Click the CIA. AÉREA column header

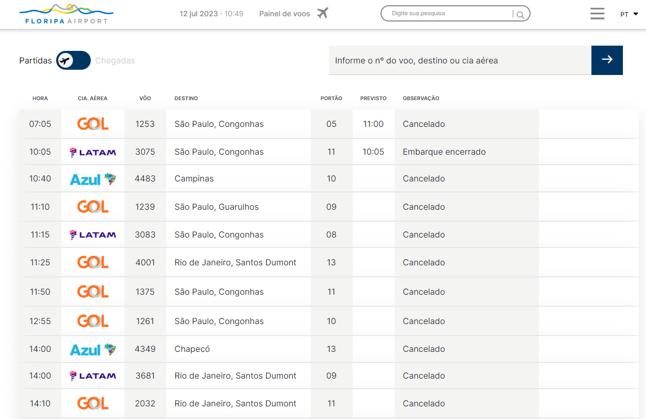92,99
